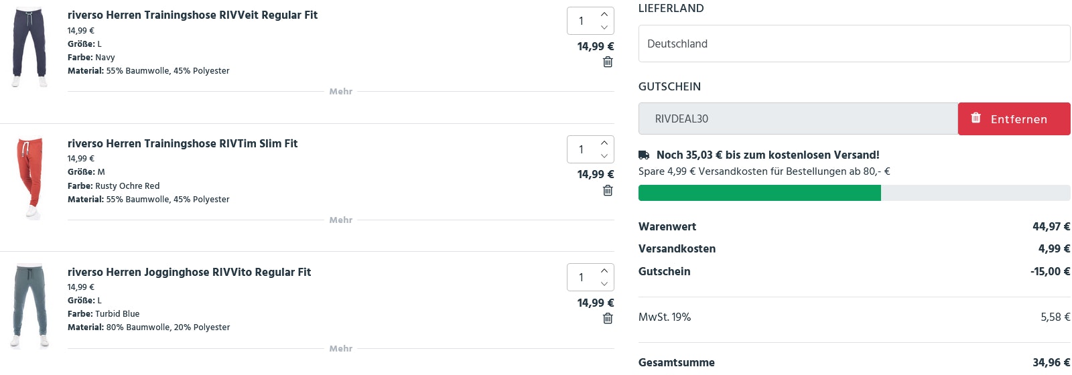
Task: Open the RIVTim Slim Fit product title
Action: (x=182, y=143)
